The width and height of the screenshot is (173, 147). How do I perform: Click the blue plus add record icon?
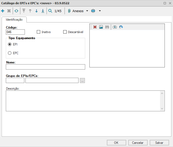click(3, 11)
